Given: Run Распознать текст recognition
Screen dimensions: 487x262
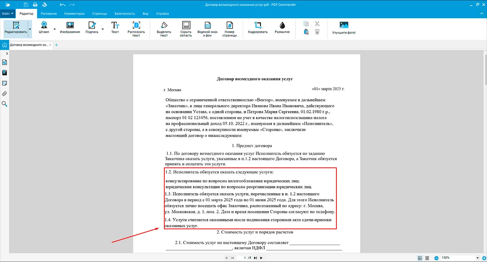Looking at the screenshot, I should [136, 29].
